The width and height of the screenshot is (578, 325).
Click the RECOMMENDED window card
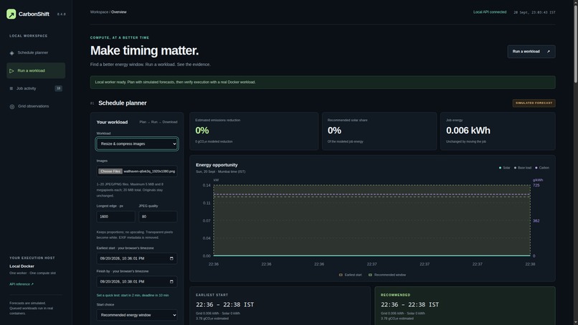pos(465,306)
